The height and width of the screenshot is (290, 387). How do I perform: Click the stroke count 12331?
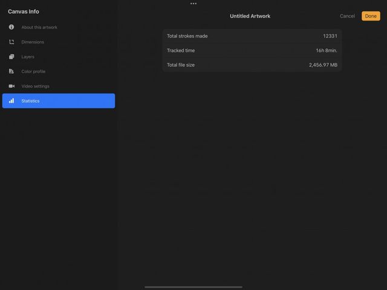(330, 36)
